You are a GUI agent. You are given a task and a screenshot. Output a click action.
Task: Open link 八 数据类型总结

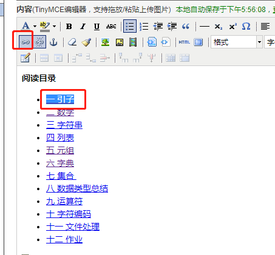pos(77,188)
